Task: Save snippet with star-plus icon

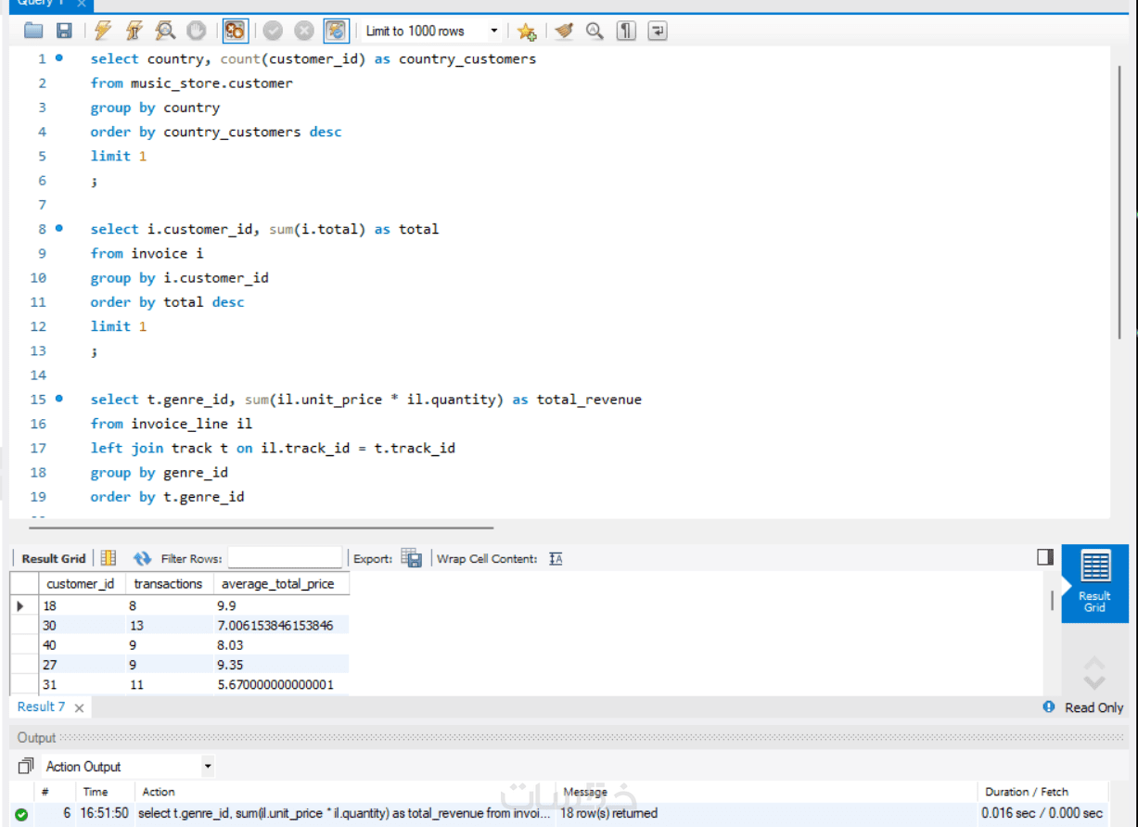Action: tap(527, 32)
